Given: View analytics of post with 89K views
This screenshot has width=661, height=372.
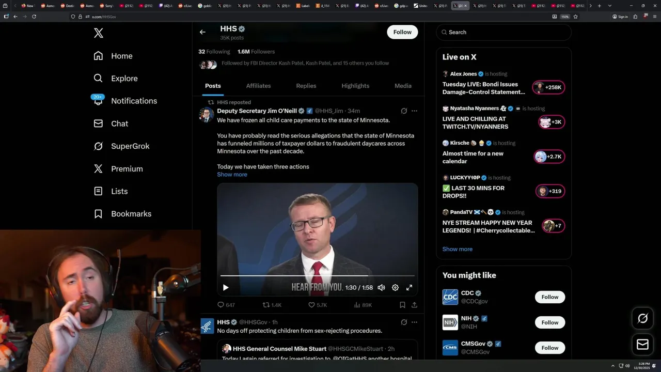Looking at the screenshot, I should (x=363, y=305).
